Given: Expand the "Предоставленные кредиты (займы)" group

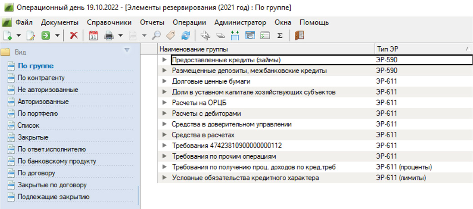Looking at the screenshot, I should [x=165, y=60].
